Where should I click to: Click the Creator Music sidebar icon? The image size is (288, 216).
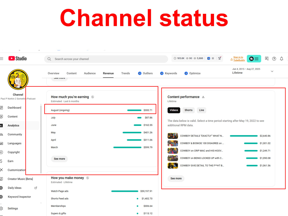click(x=1, y=179)
